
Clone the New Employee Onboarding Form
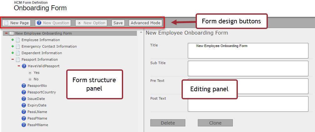[215, 123]
